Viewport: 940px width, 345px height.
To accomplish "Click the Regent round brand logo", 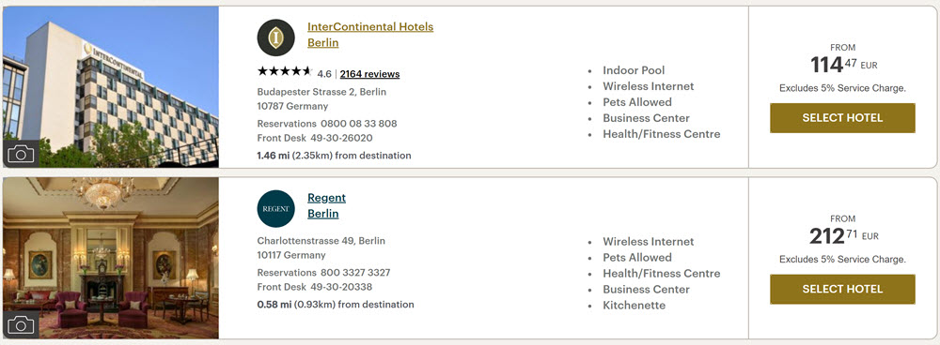I will [x=275, y=209].
